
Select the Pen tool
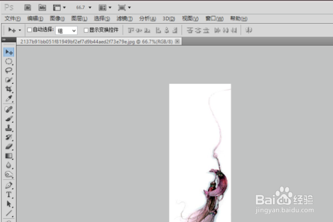9,185
